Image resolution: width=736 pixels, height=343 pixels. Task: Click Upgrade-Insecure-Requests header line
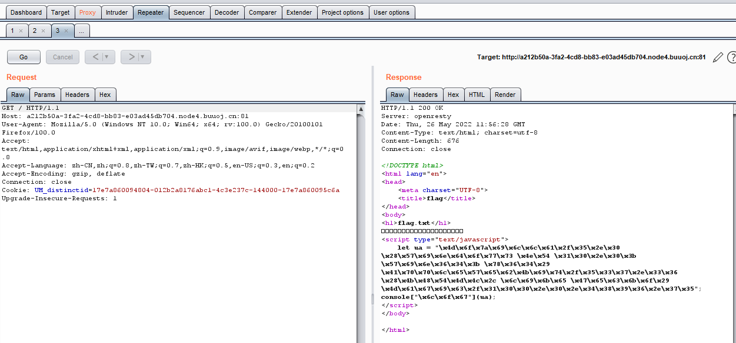pyautogui.click(x=59, y=199)
